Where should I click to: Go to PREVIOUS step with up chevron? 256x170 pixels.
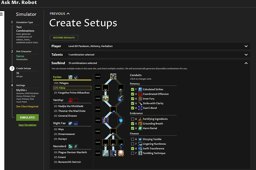(60, 14)
